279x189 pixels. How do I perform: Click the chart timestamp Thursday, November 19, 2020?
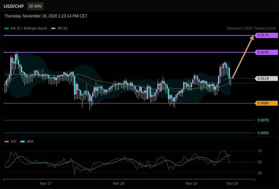click(x=46, y=16)
